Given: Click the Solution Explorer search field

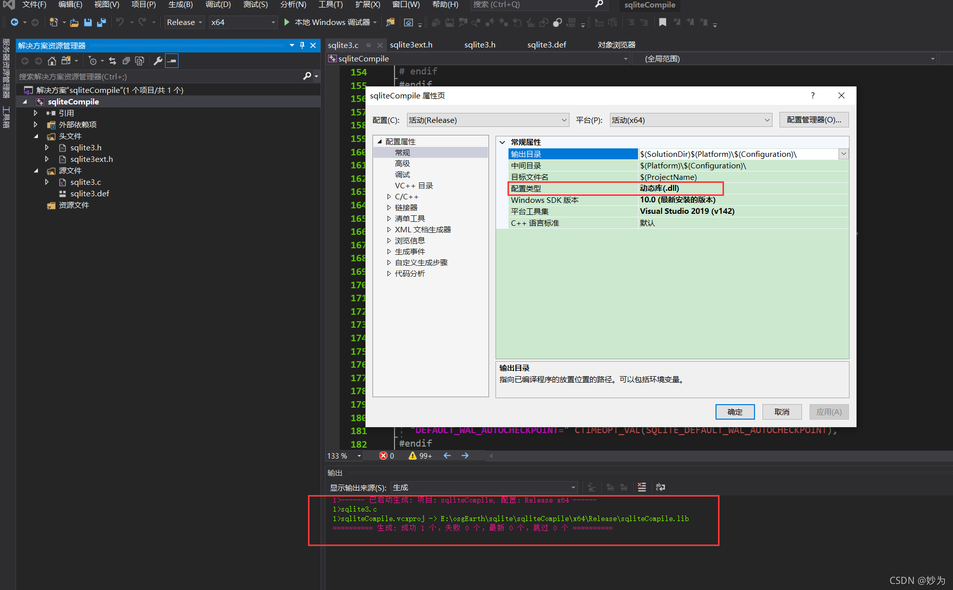Looking at the screenshot, I should tap(160, 76).
